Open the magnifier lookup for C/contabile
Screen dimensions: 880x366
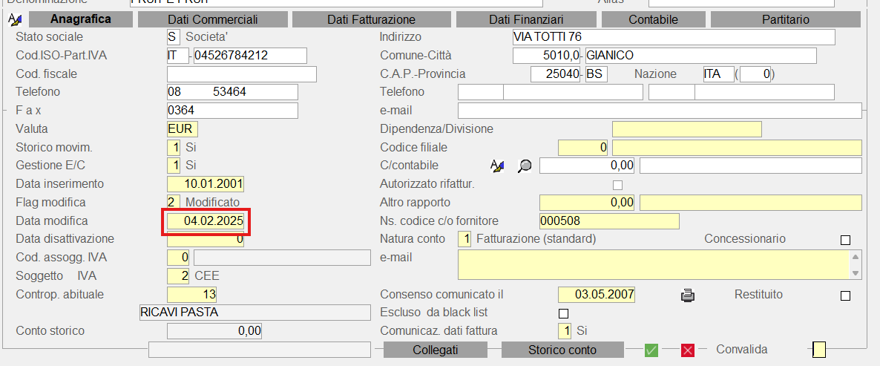coord(525,166)
